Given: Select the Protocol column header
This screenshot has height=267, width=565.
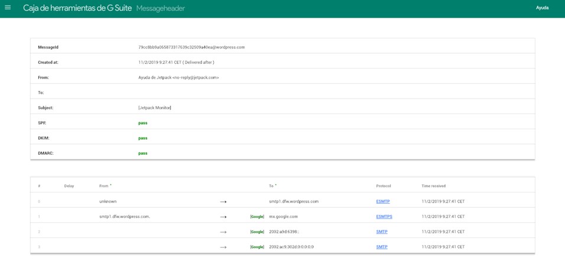Looking at the screenshot, I should [x=384, y=186].
